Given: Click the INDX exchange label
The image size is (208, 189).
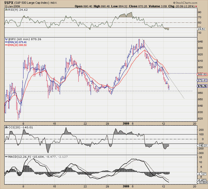Looking at the screenshot, I should (x=54, y=3).
